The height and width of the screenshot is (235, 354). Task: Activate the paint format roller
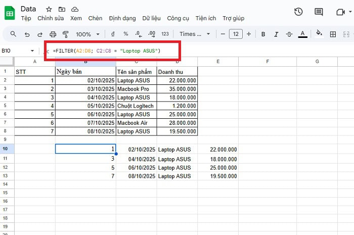(x=65, y=34)
